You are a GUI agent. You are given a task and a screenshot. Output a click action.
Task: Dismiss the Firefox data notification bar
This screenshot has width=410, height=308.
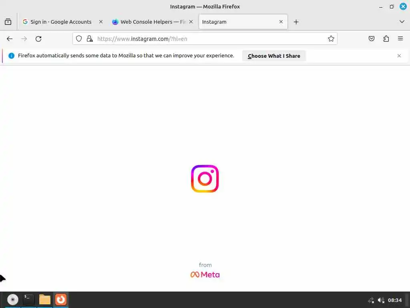point(399,56)
